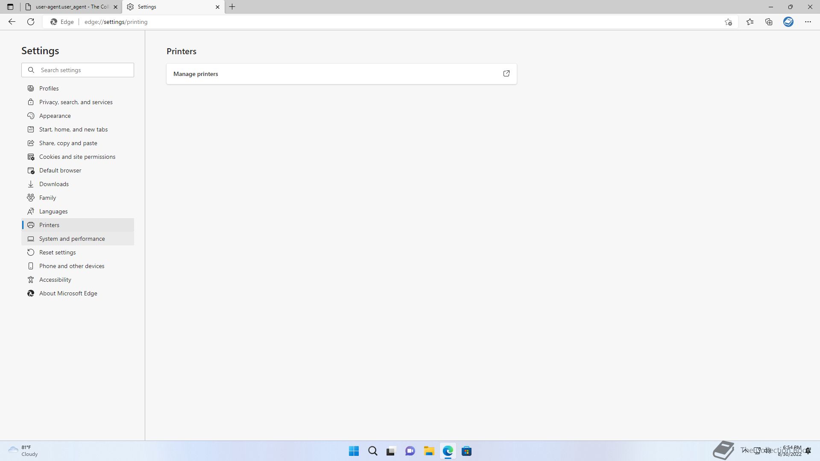Go to Phone and other devices
Image resolution: width=820 pixels, height=461 pixels.
click(x=78, y=266)
